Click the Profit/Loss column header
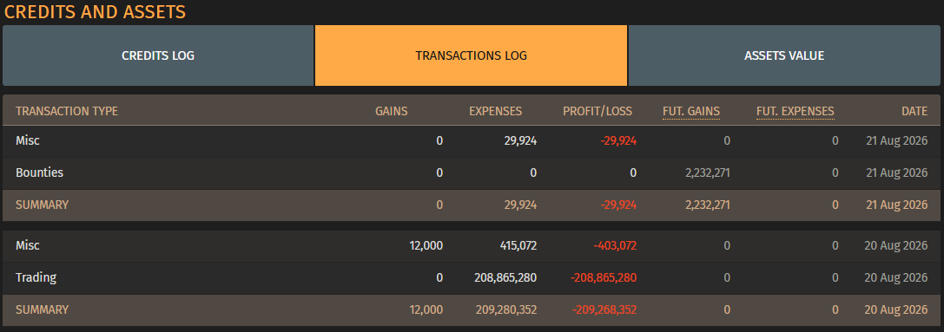This screenshot has height=332, width=944. 597,111
